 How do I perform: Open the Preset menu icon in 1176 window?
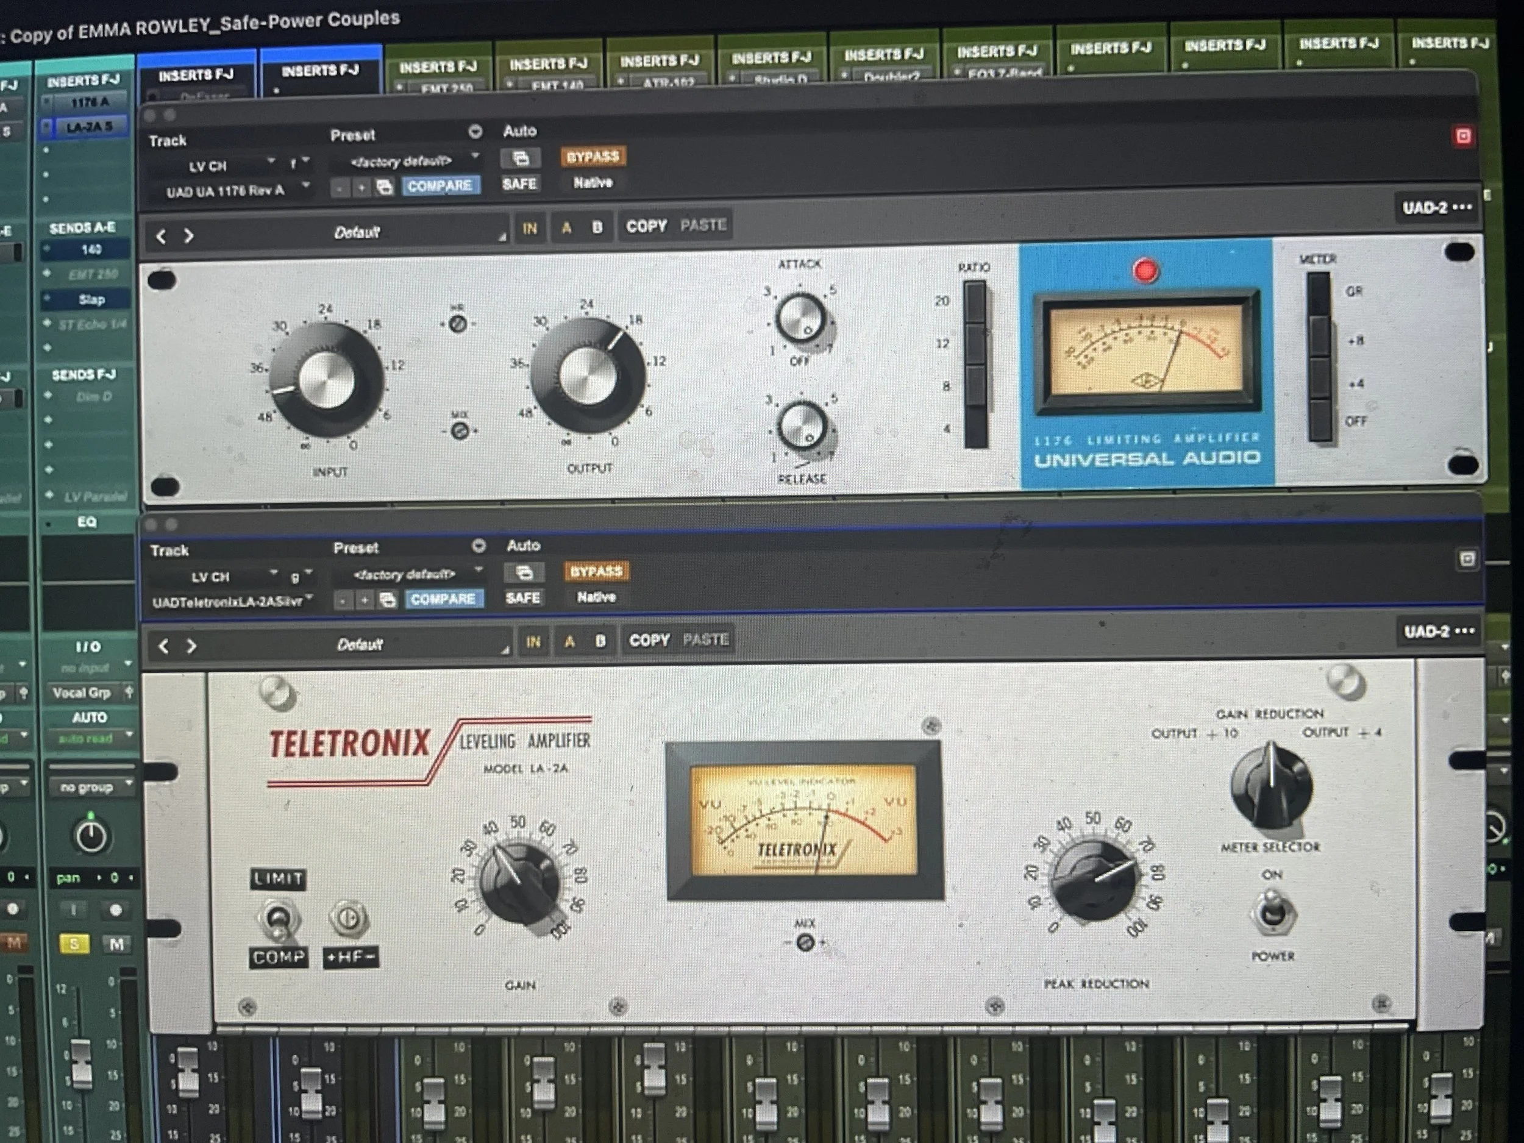tap(475, 131)
